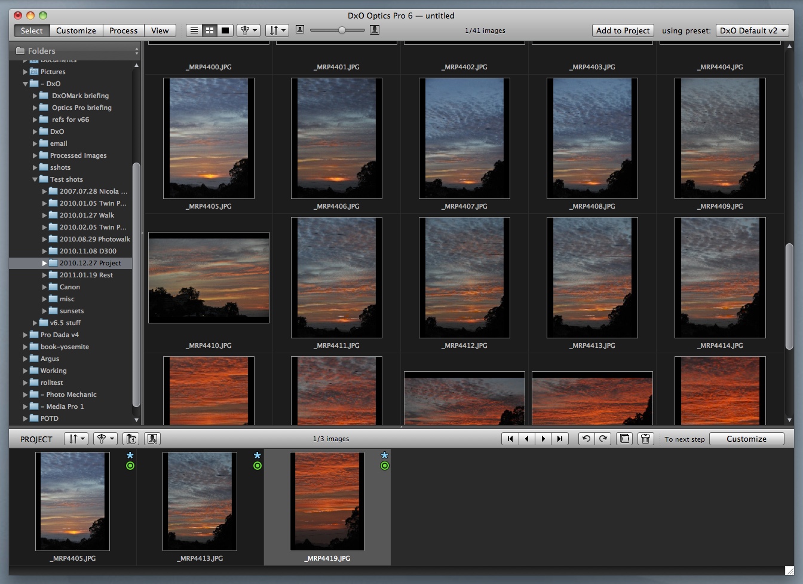Rotate project image clockwise
Image resolution: width=803 pixels, height=584 pixels.
603,439
